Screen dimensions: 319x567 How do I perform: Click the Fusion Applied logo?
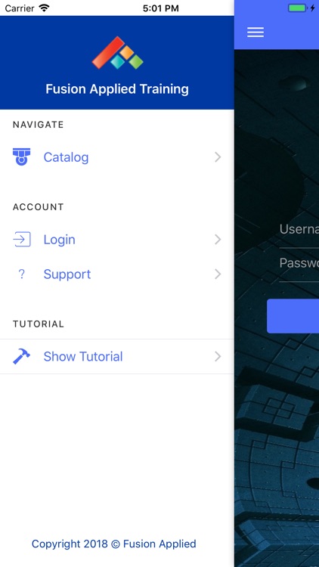(x=117, y=53)
